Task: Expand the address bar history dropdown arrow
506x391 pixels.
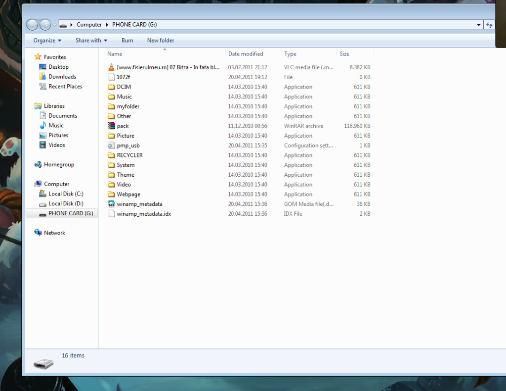Action: tap(478, 25)
